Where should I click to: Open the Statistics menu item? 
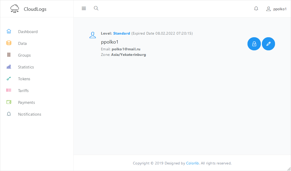pyautogui.click(x=26, y=67)
